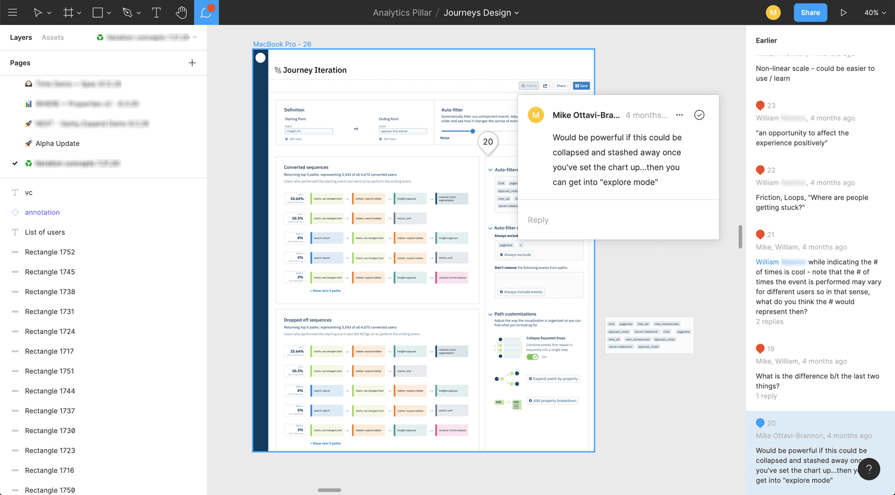This screenshot has width=895, height=495.
Task: Open the Journeys Design file name dropdown
Action: 481,13
